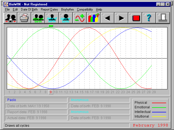174x130 pixels.
Task: Click the colored bars compatibility icon
Action: [x=94, y=18]
